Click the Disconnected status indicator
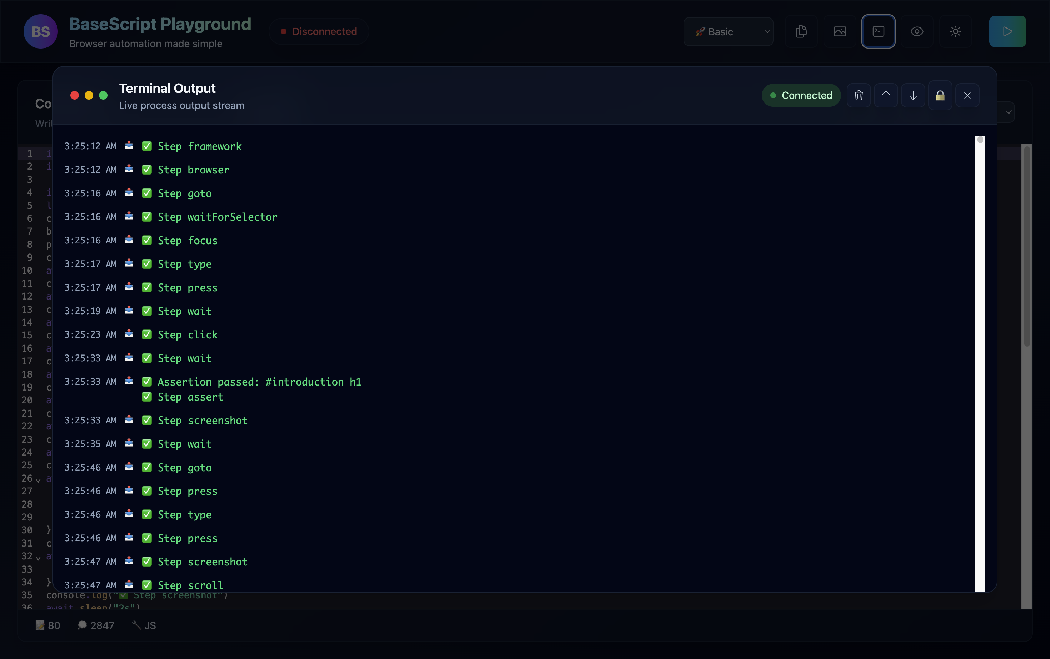The height and width of the screenshot is (659, 1050). point(319,31)
